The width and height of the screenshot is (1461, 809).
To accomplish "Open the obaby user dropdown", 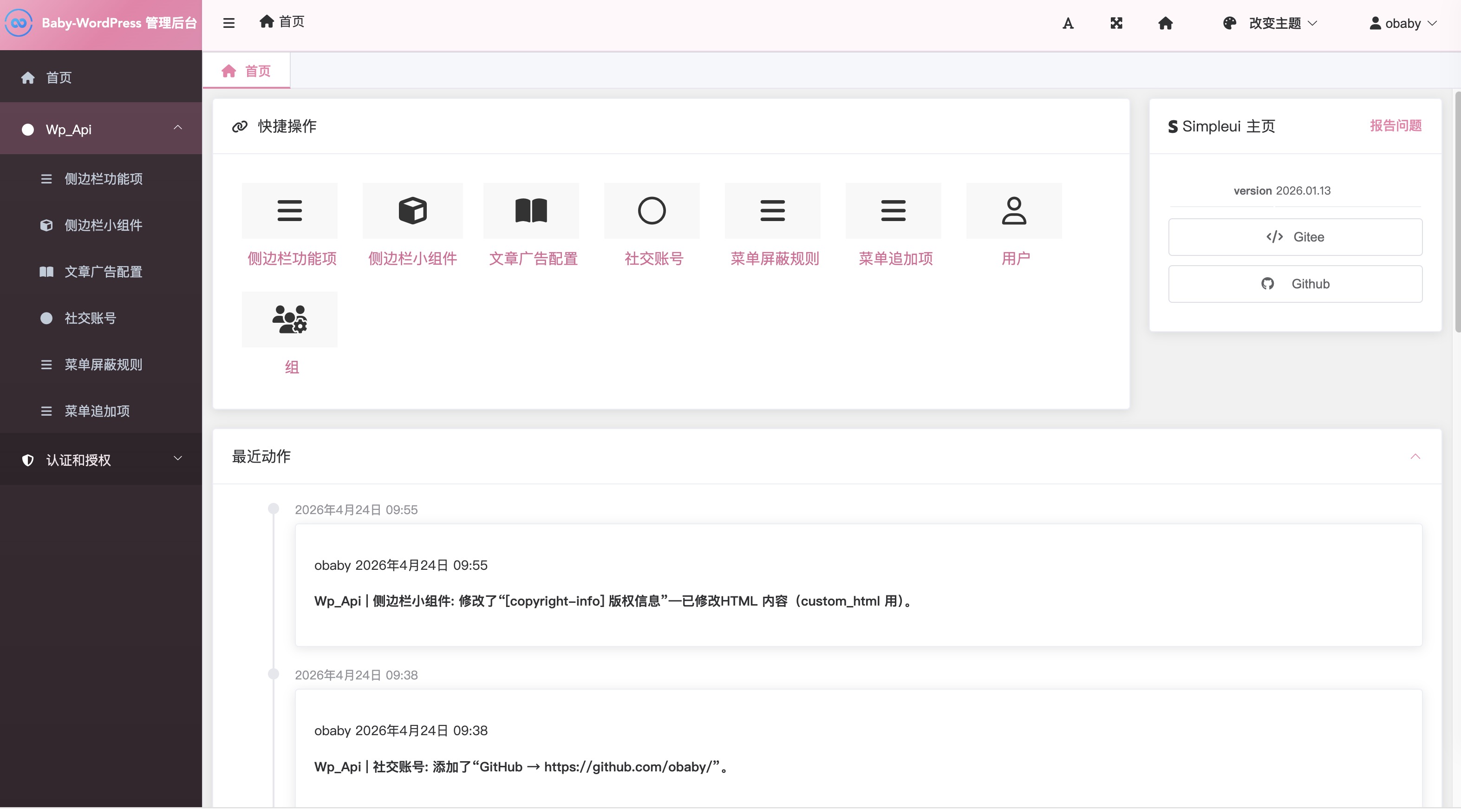I will click(1403, 23).
